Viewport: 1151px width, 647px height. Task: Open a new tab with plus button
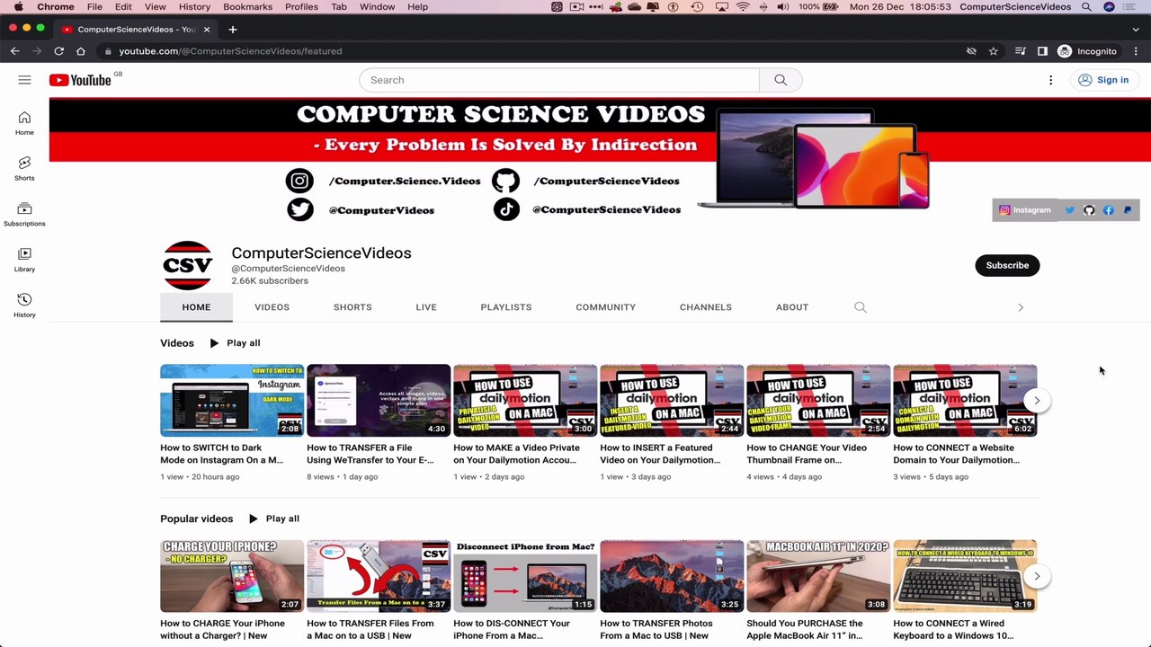click(233, 29)
